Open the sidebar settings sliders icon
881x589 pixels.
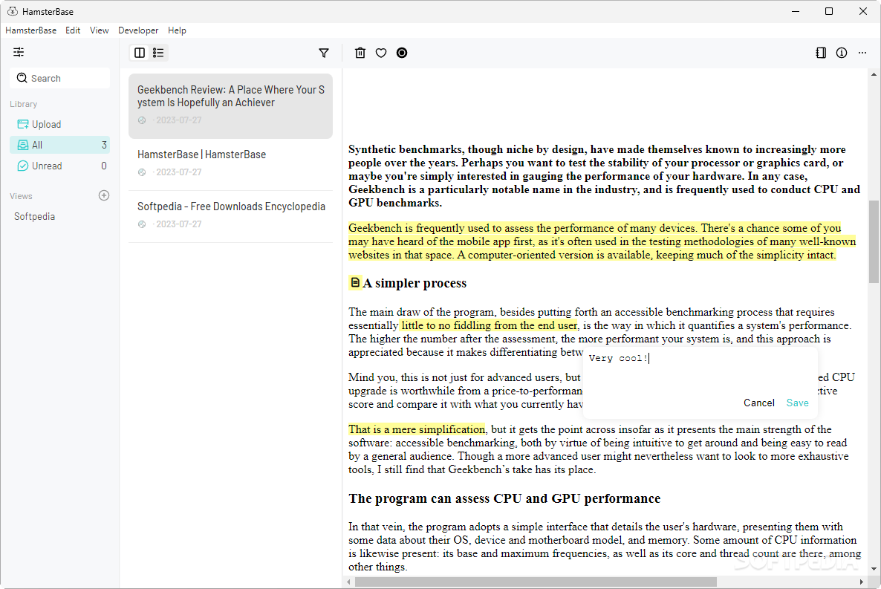click(19, 52)
